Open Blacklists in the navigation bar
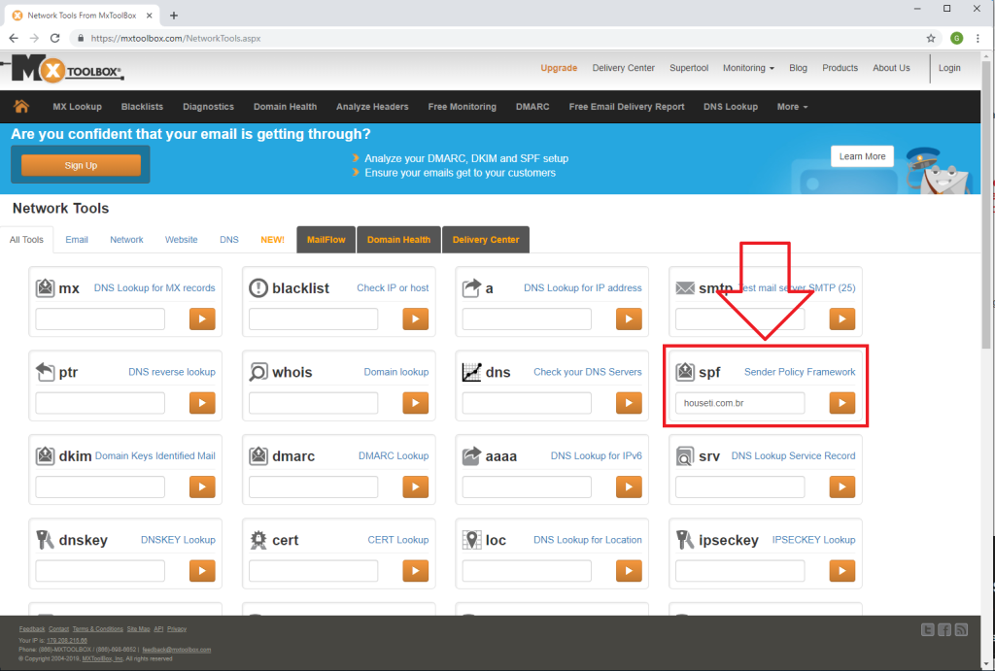The width and height of the screenshot is (995, 671). [142, 107]
